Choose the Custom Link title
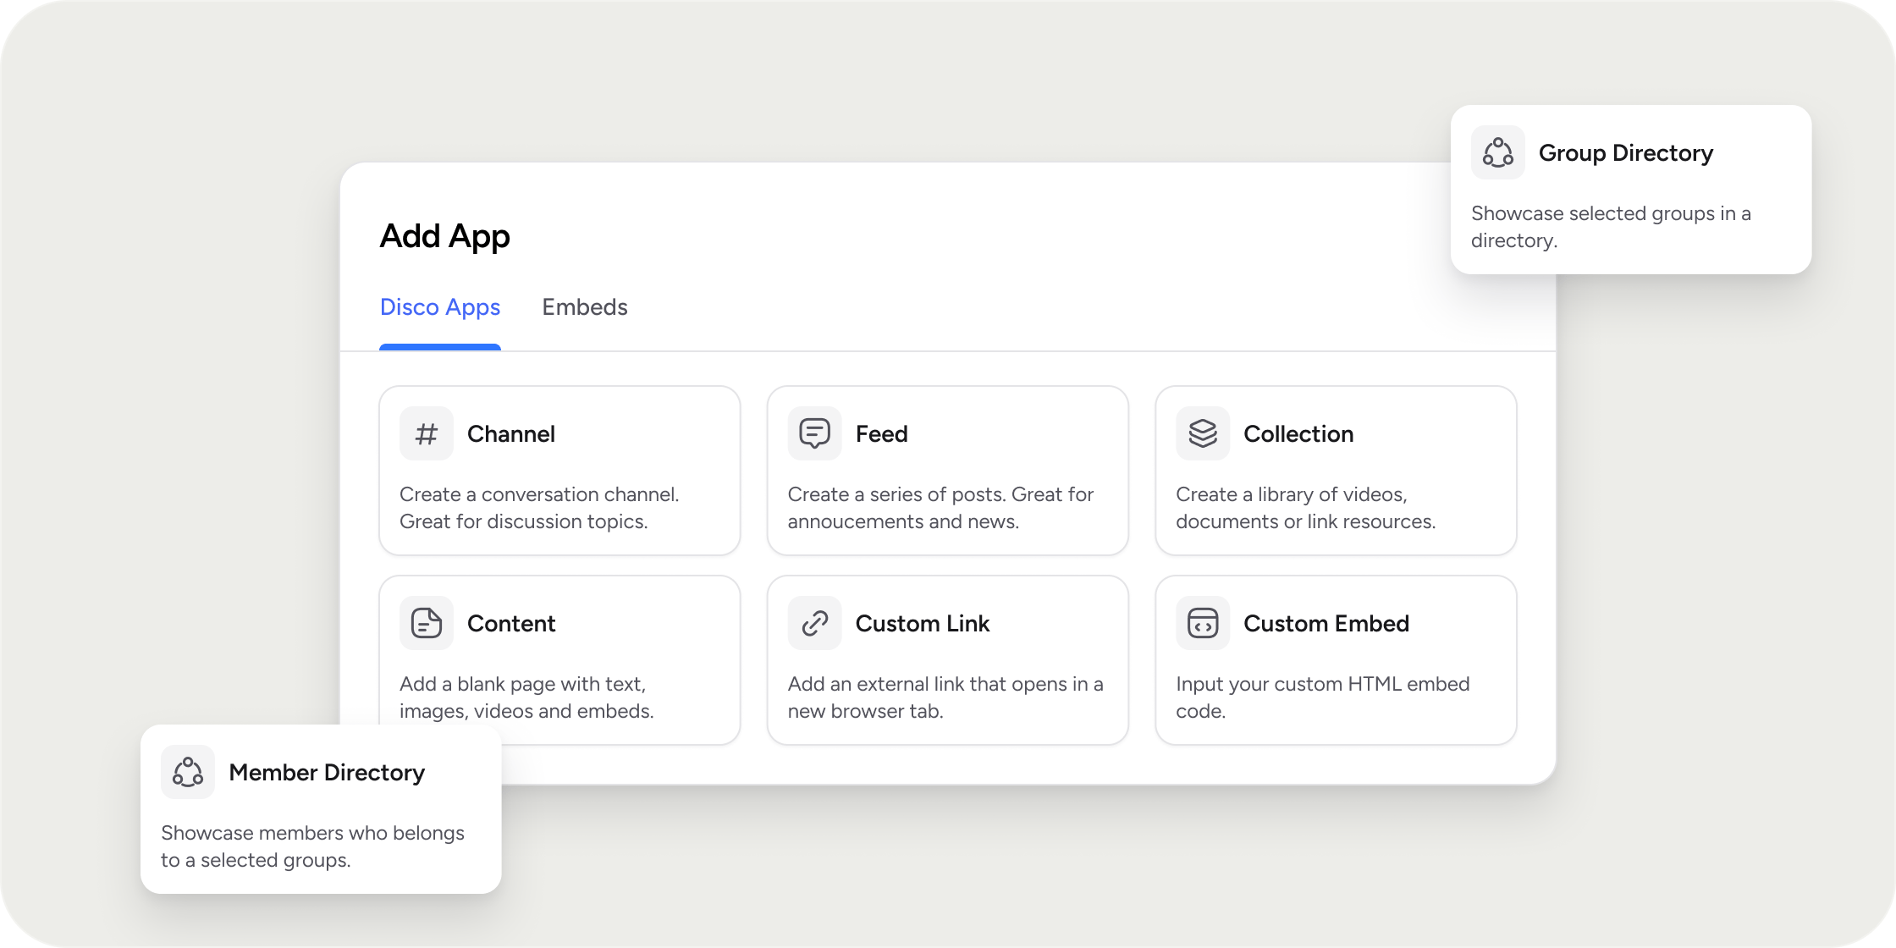Image resolution: width=1896 pixels, height=948 pixels. tap(923, 623)
